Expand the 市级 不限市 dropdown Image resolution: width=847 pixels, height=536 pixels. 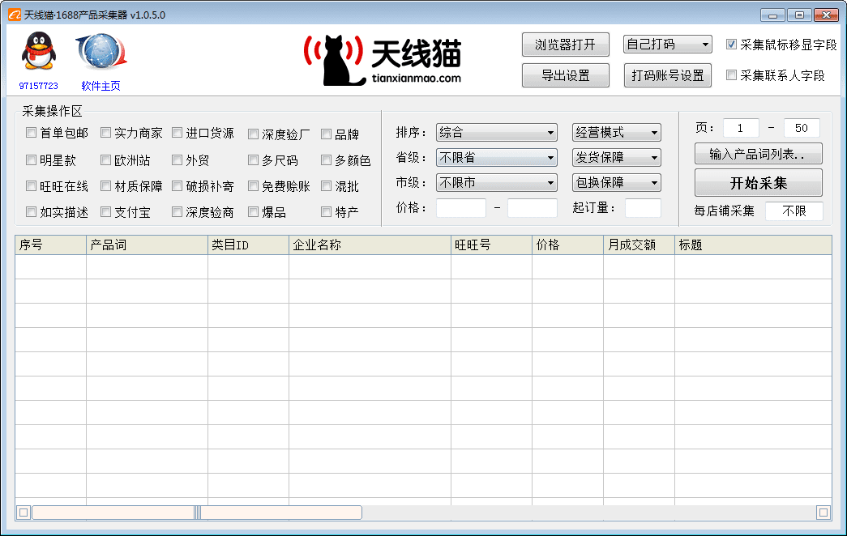[x=496, y=183]
